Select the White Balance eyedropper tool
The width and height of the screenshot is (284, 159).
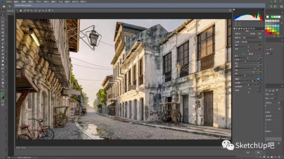pos(24,10)
